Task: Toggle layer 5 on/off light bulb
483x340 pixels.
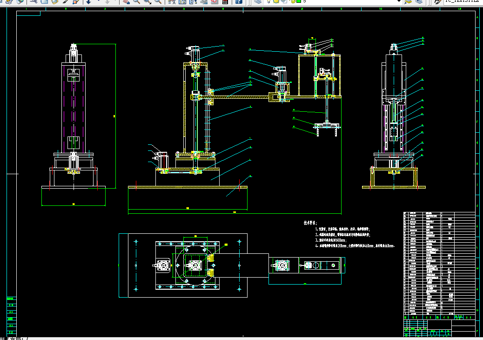Action: (269, 1)
